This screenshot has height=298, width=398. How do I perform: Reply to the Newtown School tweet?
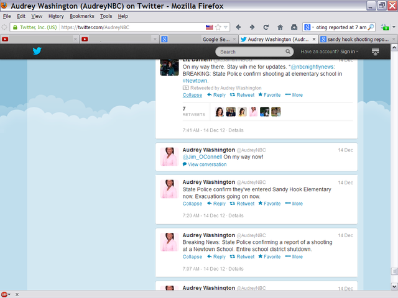pyautogui.click(x=216, y=256)
